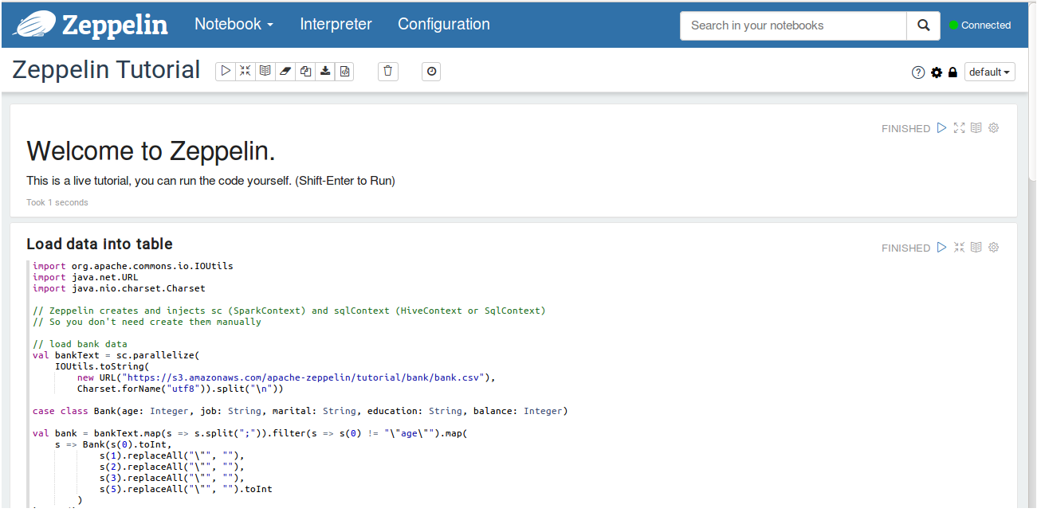Open the version control file-code icon
Viewport: 1037px width, 520px height.
(x=344, y=72)
